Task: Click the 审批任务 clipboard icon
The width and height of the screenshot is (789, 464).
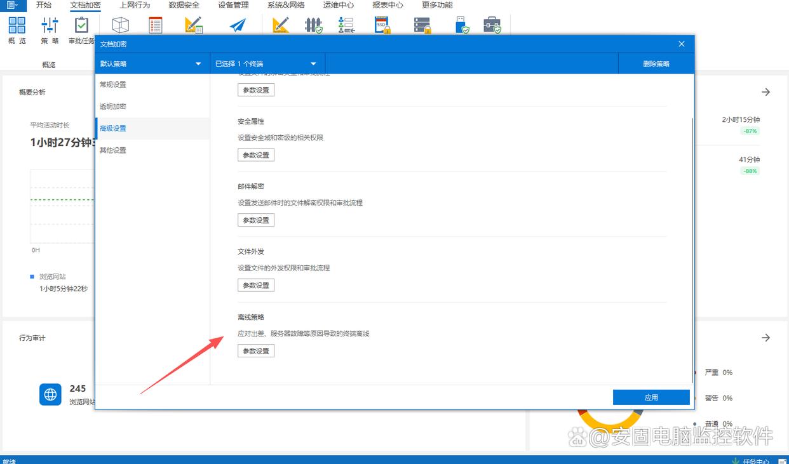Action: click(81, 26)
